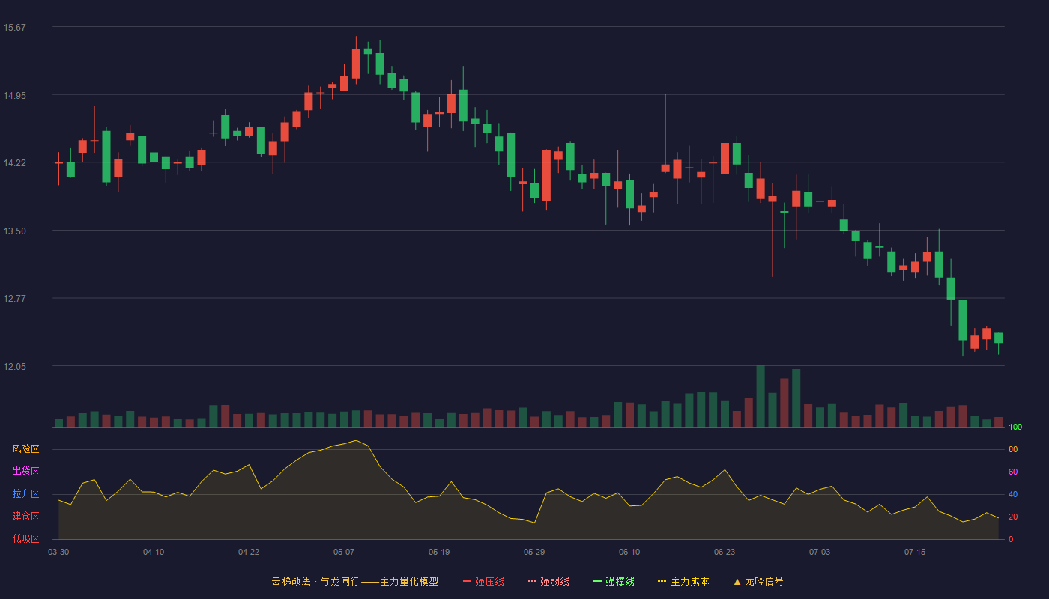The image size is (1049, 599).
Task: Click the yellow dashed 主力成本 legend icon
Action: coord(662,581)
